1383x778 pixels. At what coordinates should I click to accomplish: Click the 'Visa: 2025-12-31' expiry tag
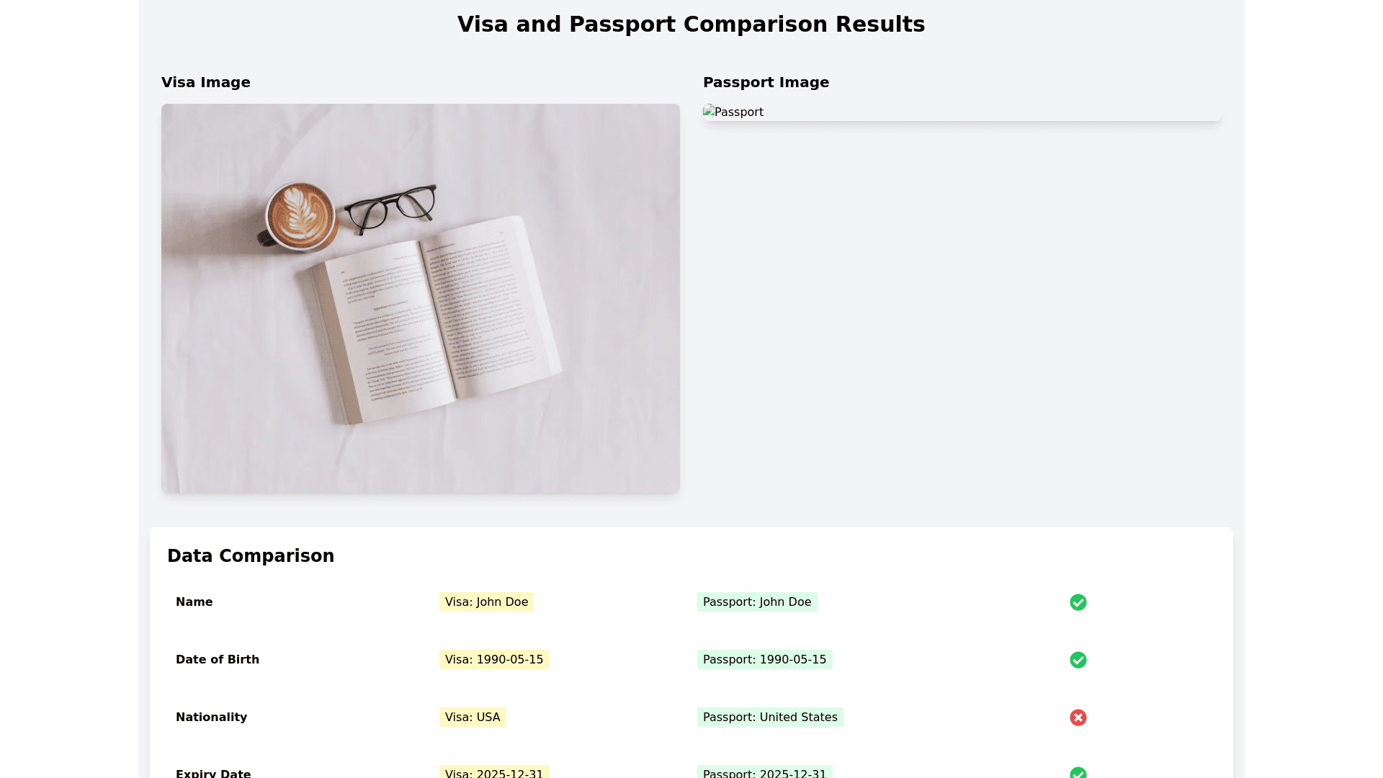[494, 773]
